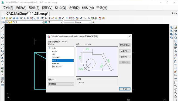Select the Standard style in list
Viewport: 178px width, 101px height.
coord(55,63)
